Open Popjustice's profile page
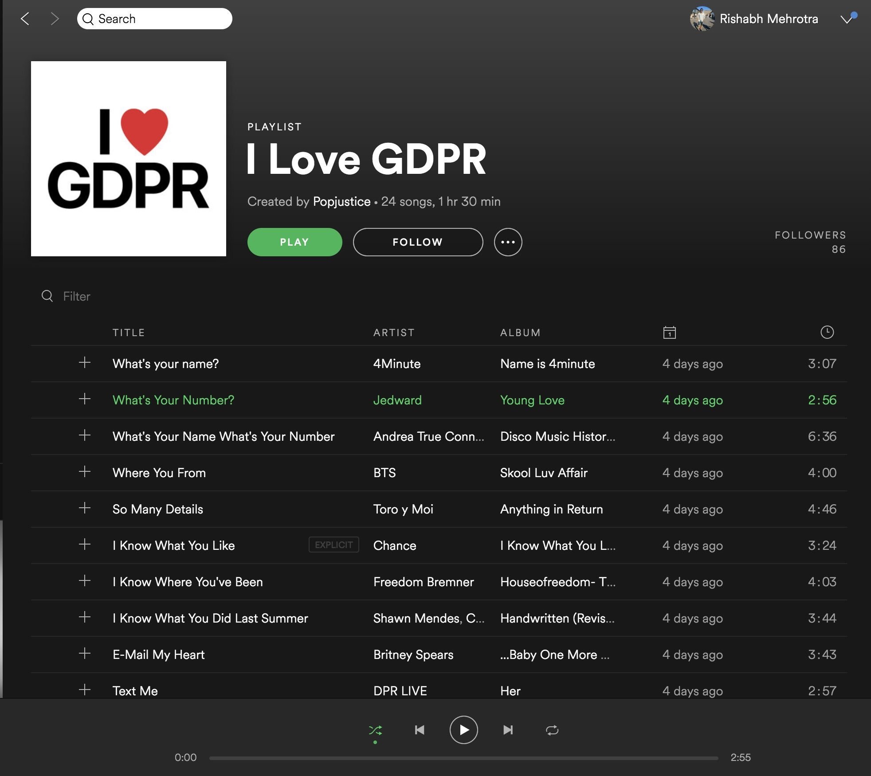The width and height of the screenshot is (871, 776). pyautogui.click(x=341, y=201)
